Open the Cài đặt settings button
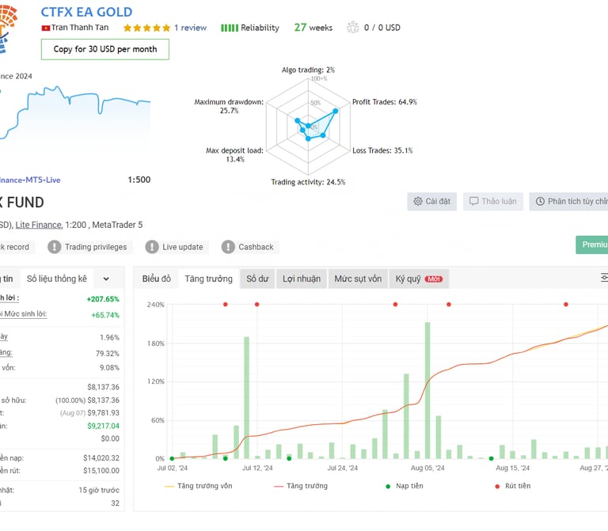 [432, 202]
